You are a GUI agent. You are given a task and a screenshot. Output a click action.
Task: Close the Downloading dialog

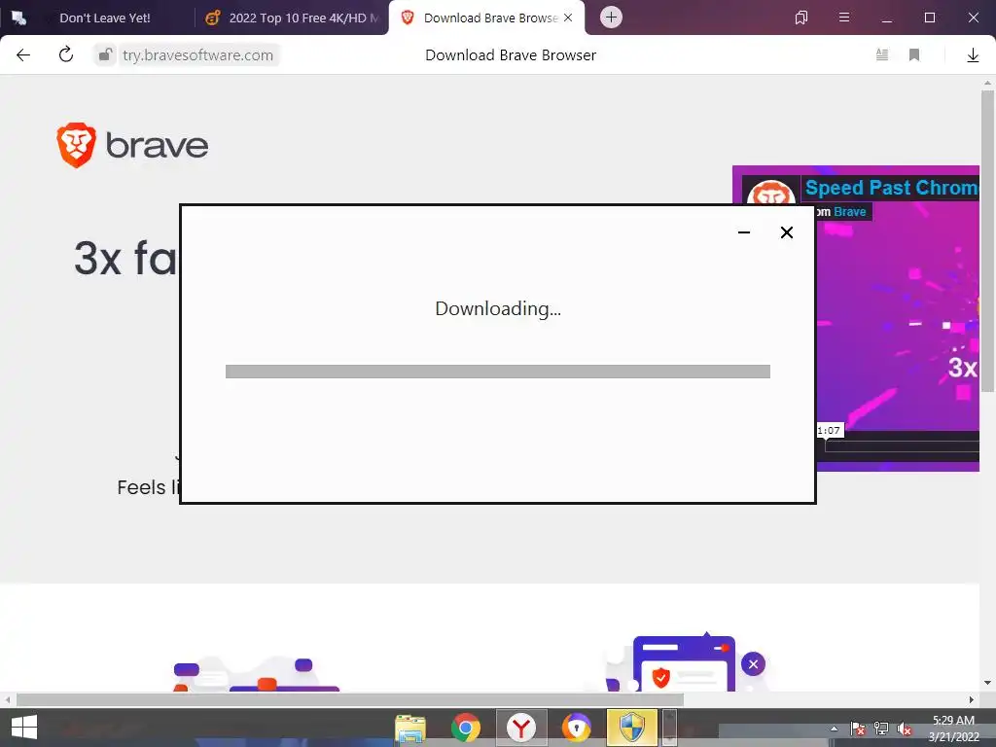point(786,232)
